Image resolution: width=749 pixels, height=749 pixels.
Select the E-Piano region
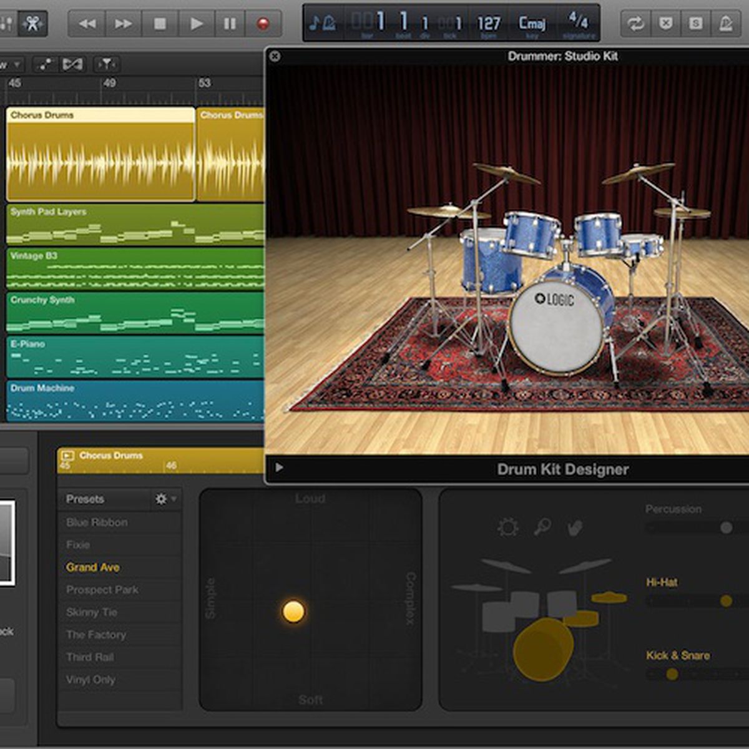pos(135,357)
